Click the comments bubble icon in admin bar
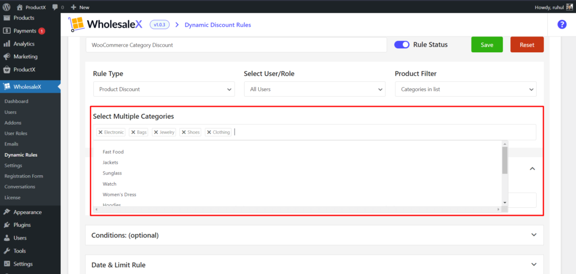 click(55, 7)
